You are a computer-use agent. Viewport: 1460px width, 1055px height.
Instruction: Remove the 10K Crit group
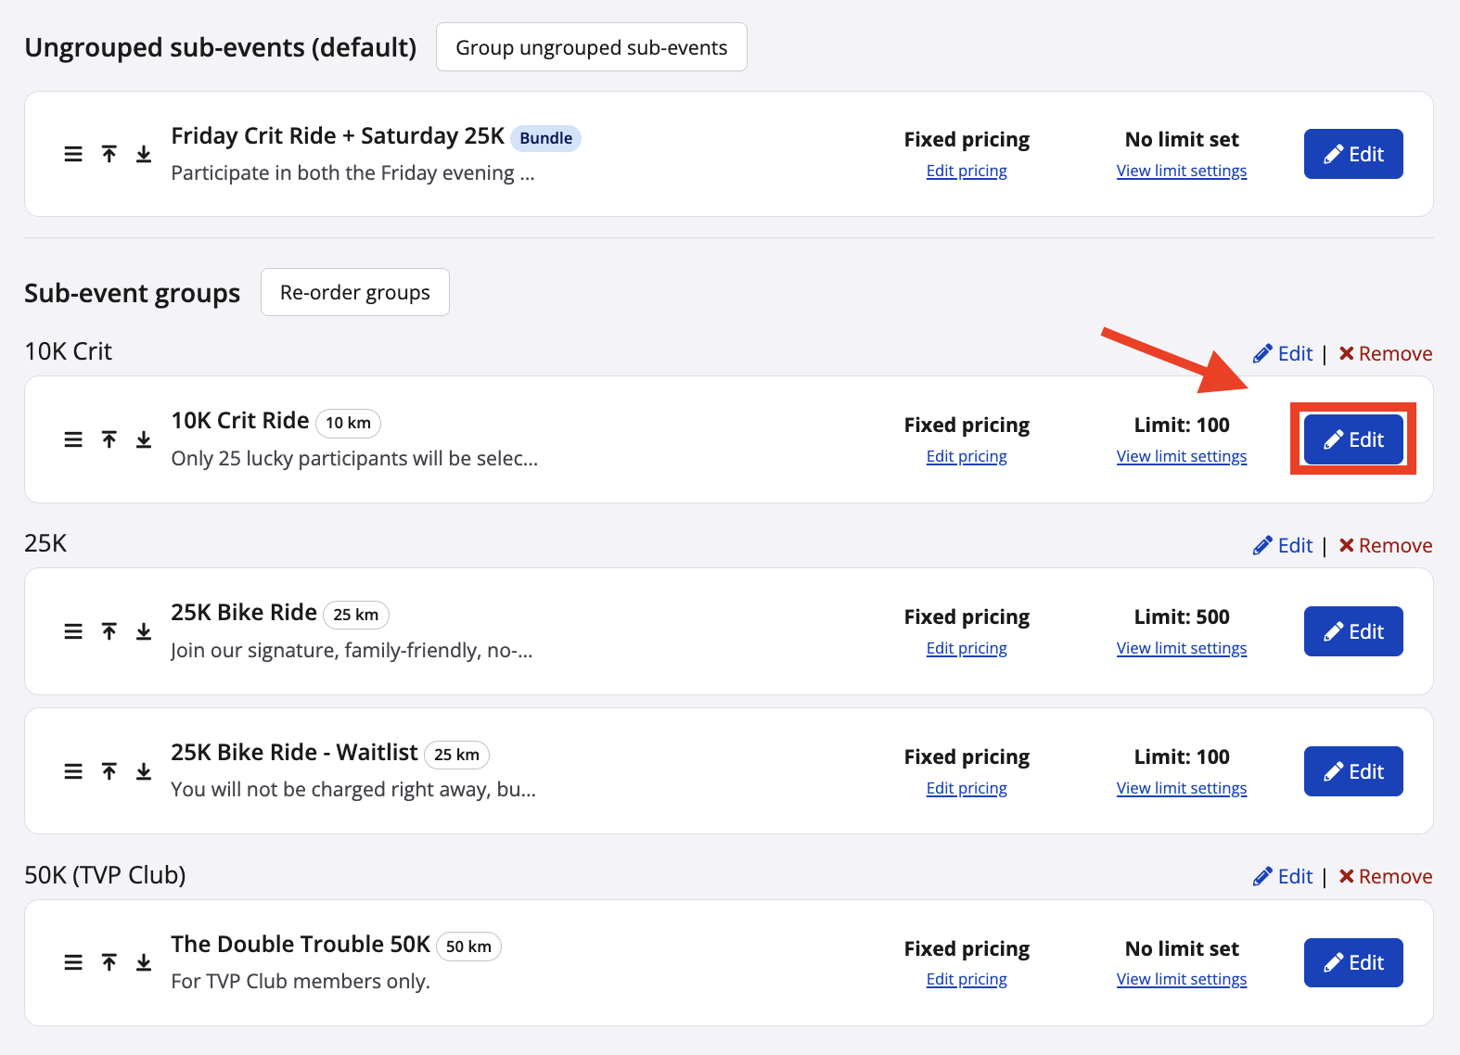pos(1385,353)
